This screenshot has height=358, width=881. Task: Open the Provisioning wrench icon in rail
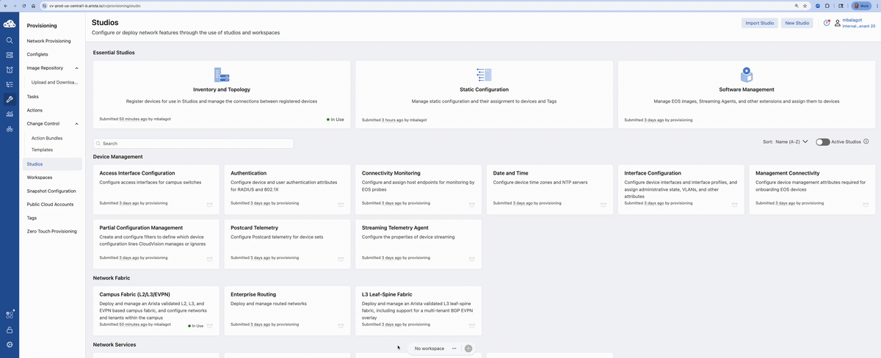(x=10, y=99)
